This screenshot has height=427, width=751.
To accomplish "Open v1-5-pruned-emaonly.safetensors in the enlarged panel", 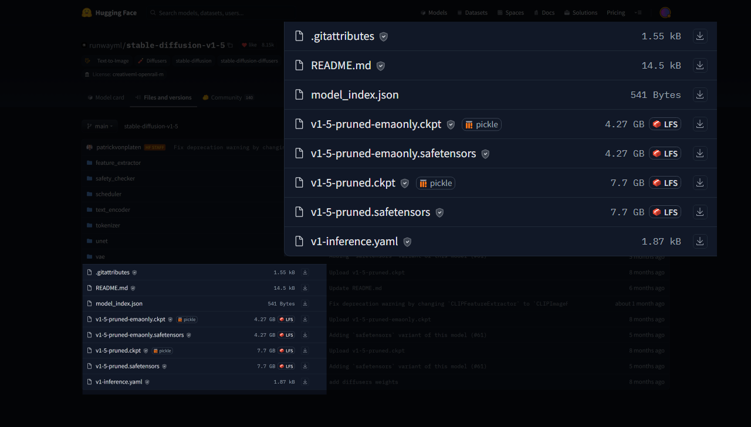I will coord(393,153).
